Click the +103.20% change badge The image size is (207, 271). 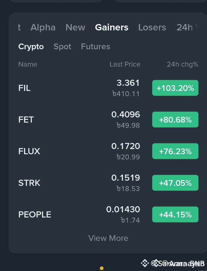pyautogui.click(x=175, y=88)
